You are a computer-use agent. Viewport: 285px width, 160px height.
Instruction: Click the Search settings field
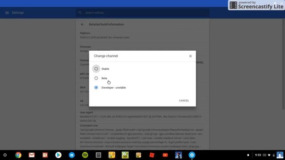pyautogui.click(x=142, y=13)
